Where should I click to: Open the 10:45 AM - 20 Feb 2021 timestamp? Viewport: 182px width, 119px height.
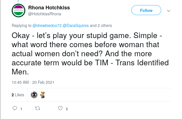pos(33,82)
